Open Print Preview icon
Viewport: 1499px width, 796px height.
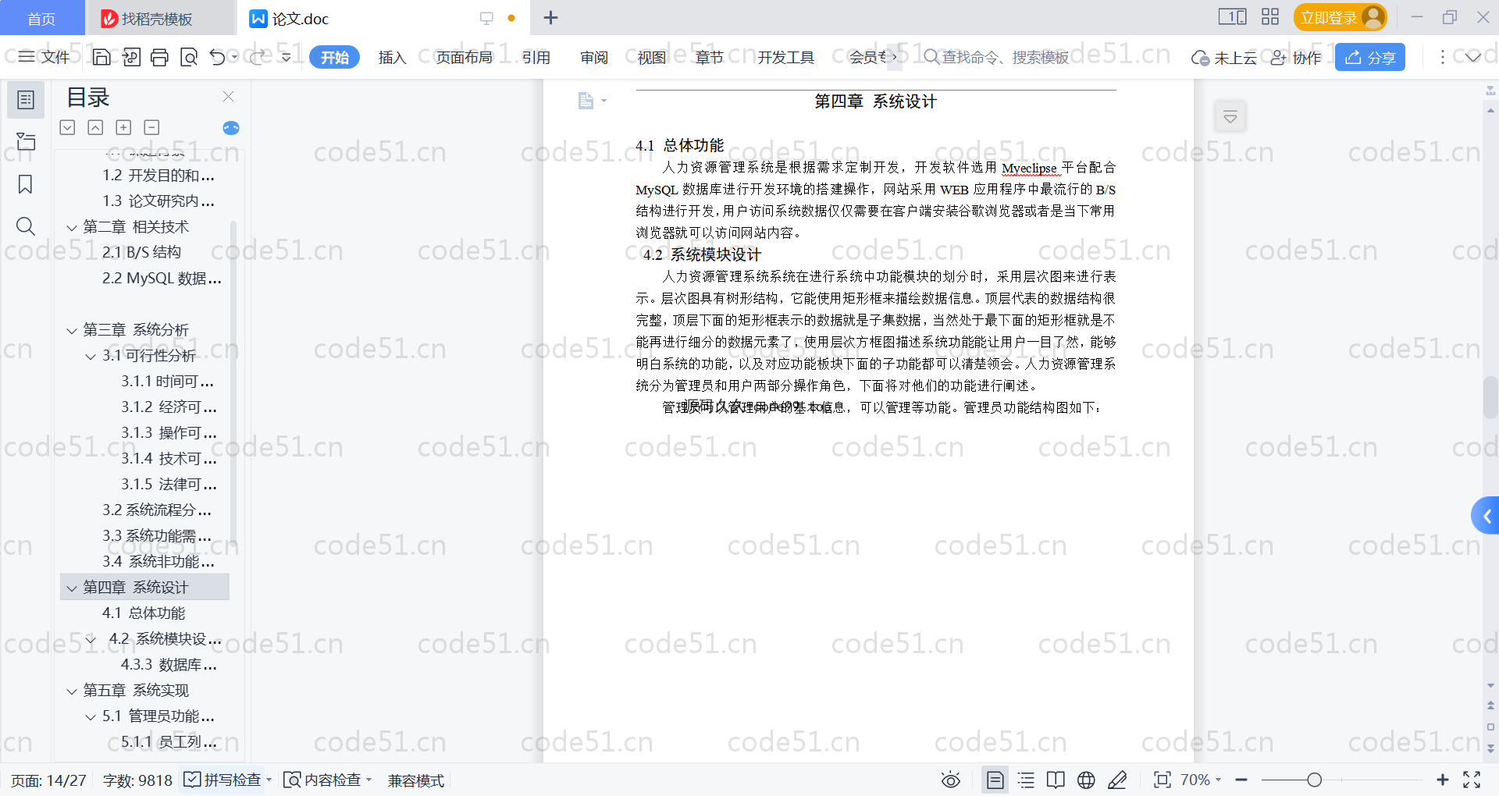coord(188,57)
